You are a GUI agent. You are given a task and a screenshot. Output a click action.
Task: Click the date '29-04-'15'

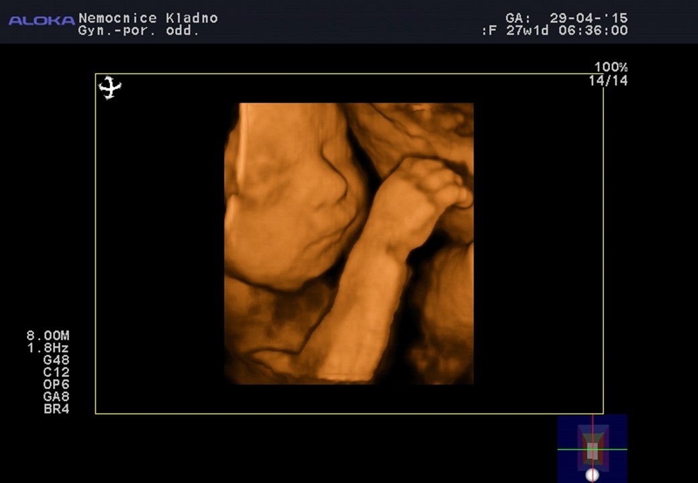[589, 18]
